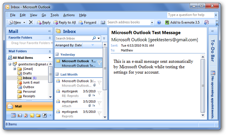Viewport: 226px width, 135px height.
Task: Open the Tools menu
Action: pos(55,15)
